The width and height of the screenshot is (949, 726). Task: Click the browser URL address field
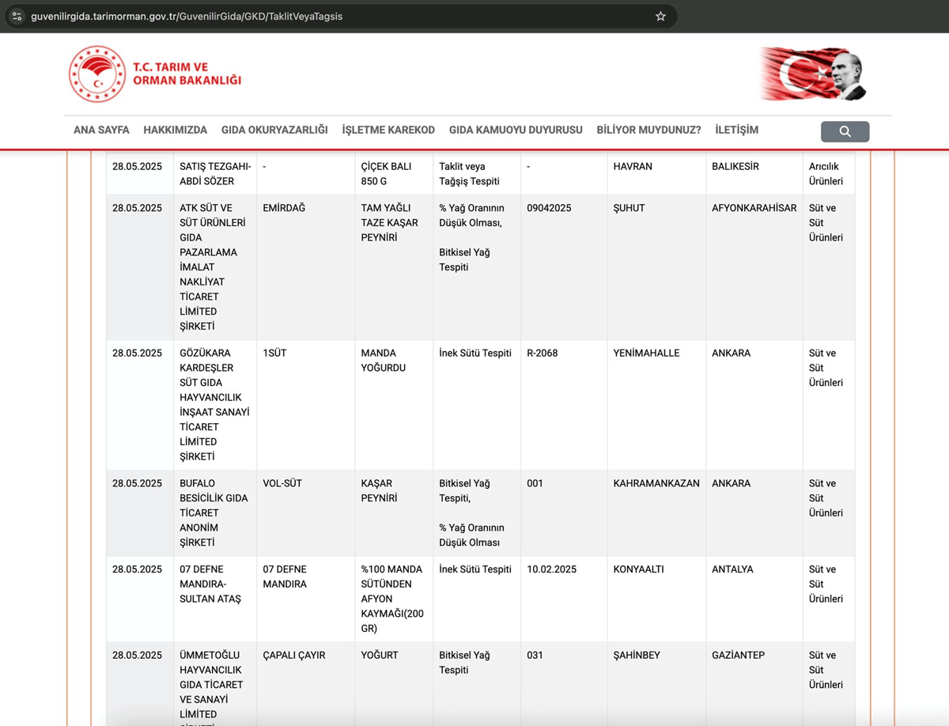pos(340,16)
